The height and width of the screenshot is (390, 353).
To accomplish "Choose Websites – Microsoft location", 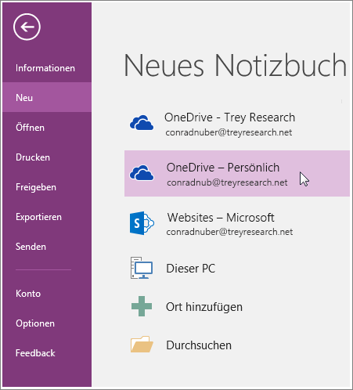I will (237, 224).
